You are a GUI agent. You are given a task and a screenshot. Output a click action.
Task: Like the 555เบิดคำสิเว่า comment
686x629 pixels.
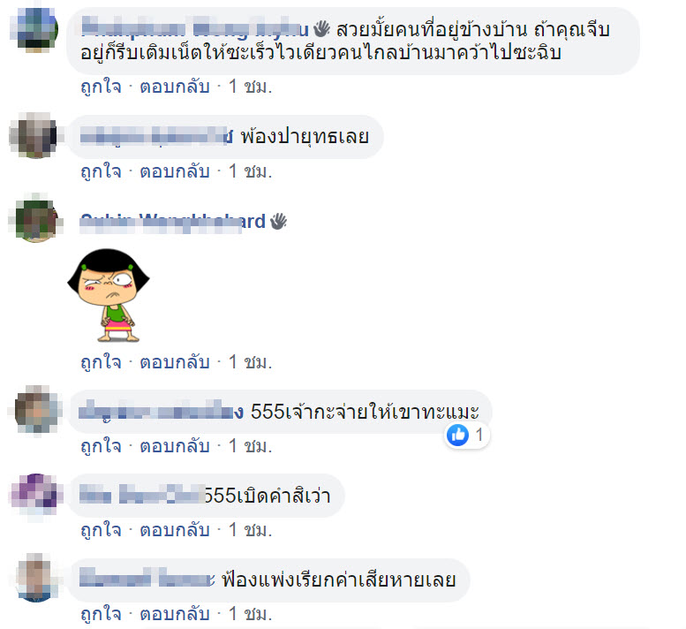tap(101, 530)
